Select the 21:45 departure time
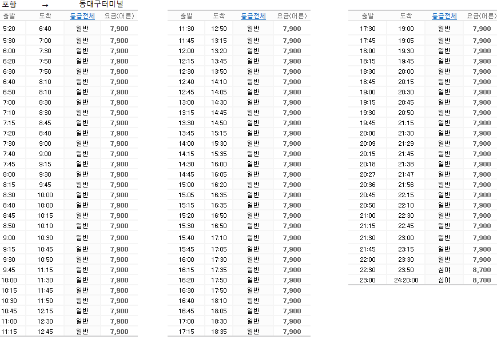 coord(367,249)
